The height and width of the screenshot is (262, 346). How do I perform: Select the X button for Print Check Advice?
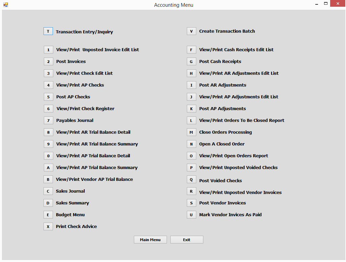click(x=48, y=227)
